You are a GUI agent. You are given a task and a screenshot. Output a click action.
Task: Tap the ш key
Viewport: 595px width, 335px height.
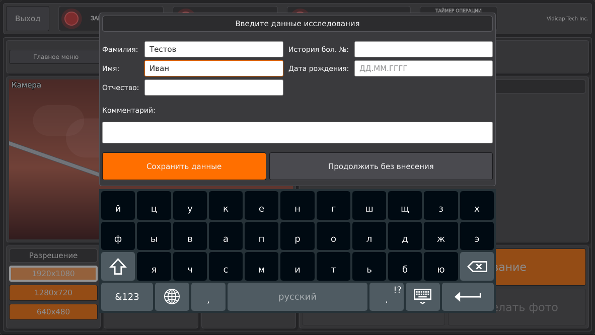369,206
